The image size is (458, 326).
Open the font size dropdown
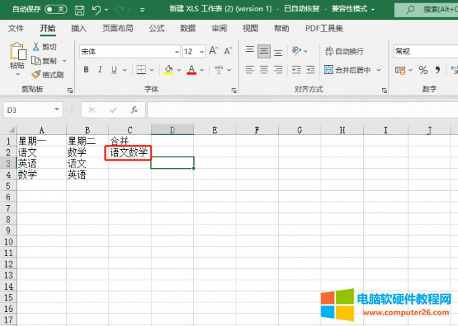tap(202, 52)
